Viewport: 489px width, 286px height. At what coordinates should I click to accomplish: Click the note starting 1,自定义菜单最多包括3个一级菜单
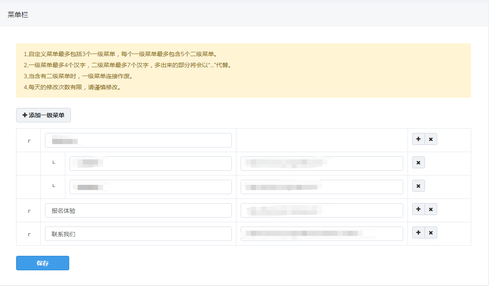click(x=121, y=54)
